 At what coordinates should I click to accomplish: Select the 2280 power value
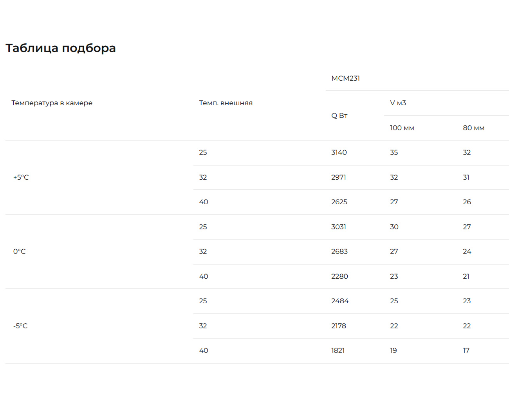pyautogui.click(x=339, y=276)
